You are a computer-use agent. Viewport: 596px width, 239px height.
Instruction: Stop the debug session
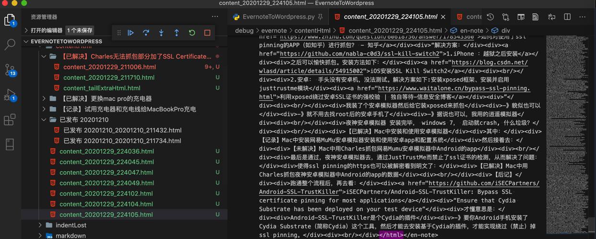[x=207, y=33]
